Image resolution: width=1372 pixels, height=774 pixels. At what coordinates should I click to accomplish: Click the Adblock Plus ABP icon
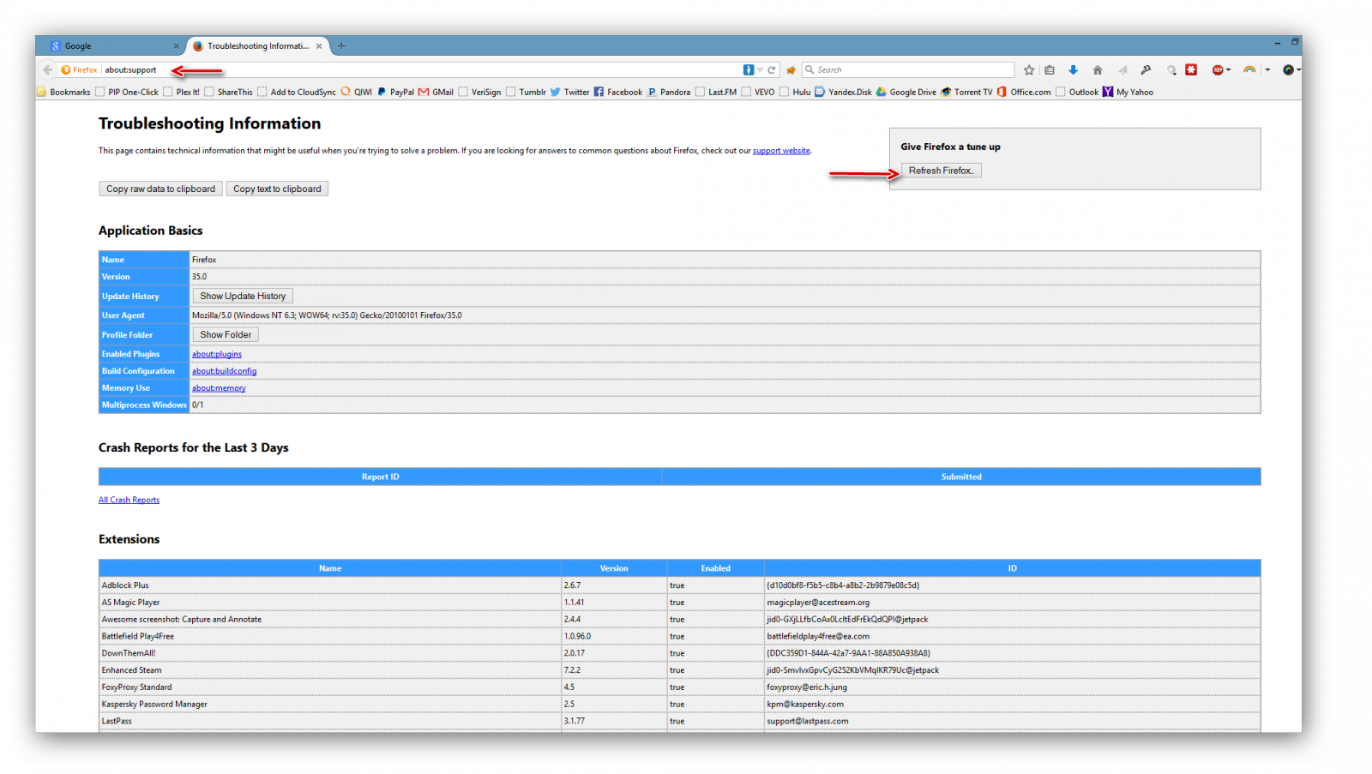(1217, 70)
